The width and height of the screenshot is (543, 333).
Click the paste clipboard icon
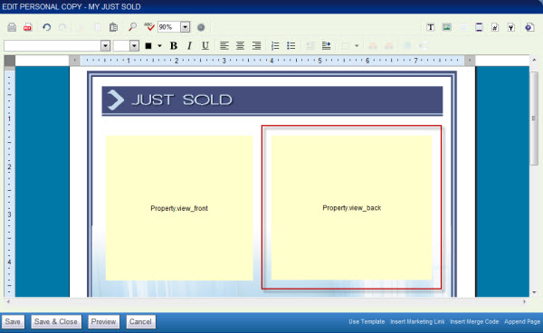[113, 27]
